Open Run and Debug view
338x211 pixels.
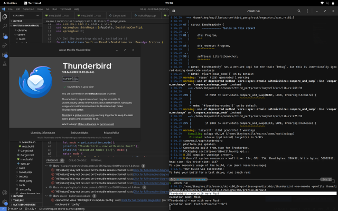tap(5, 45)
